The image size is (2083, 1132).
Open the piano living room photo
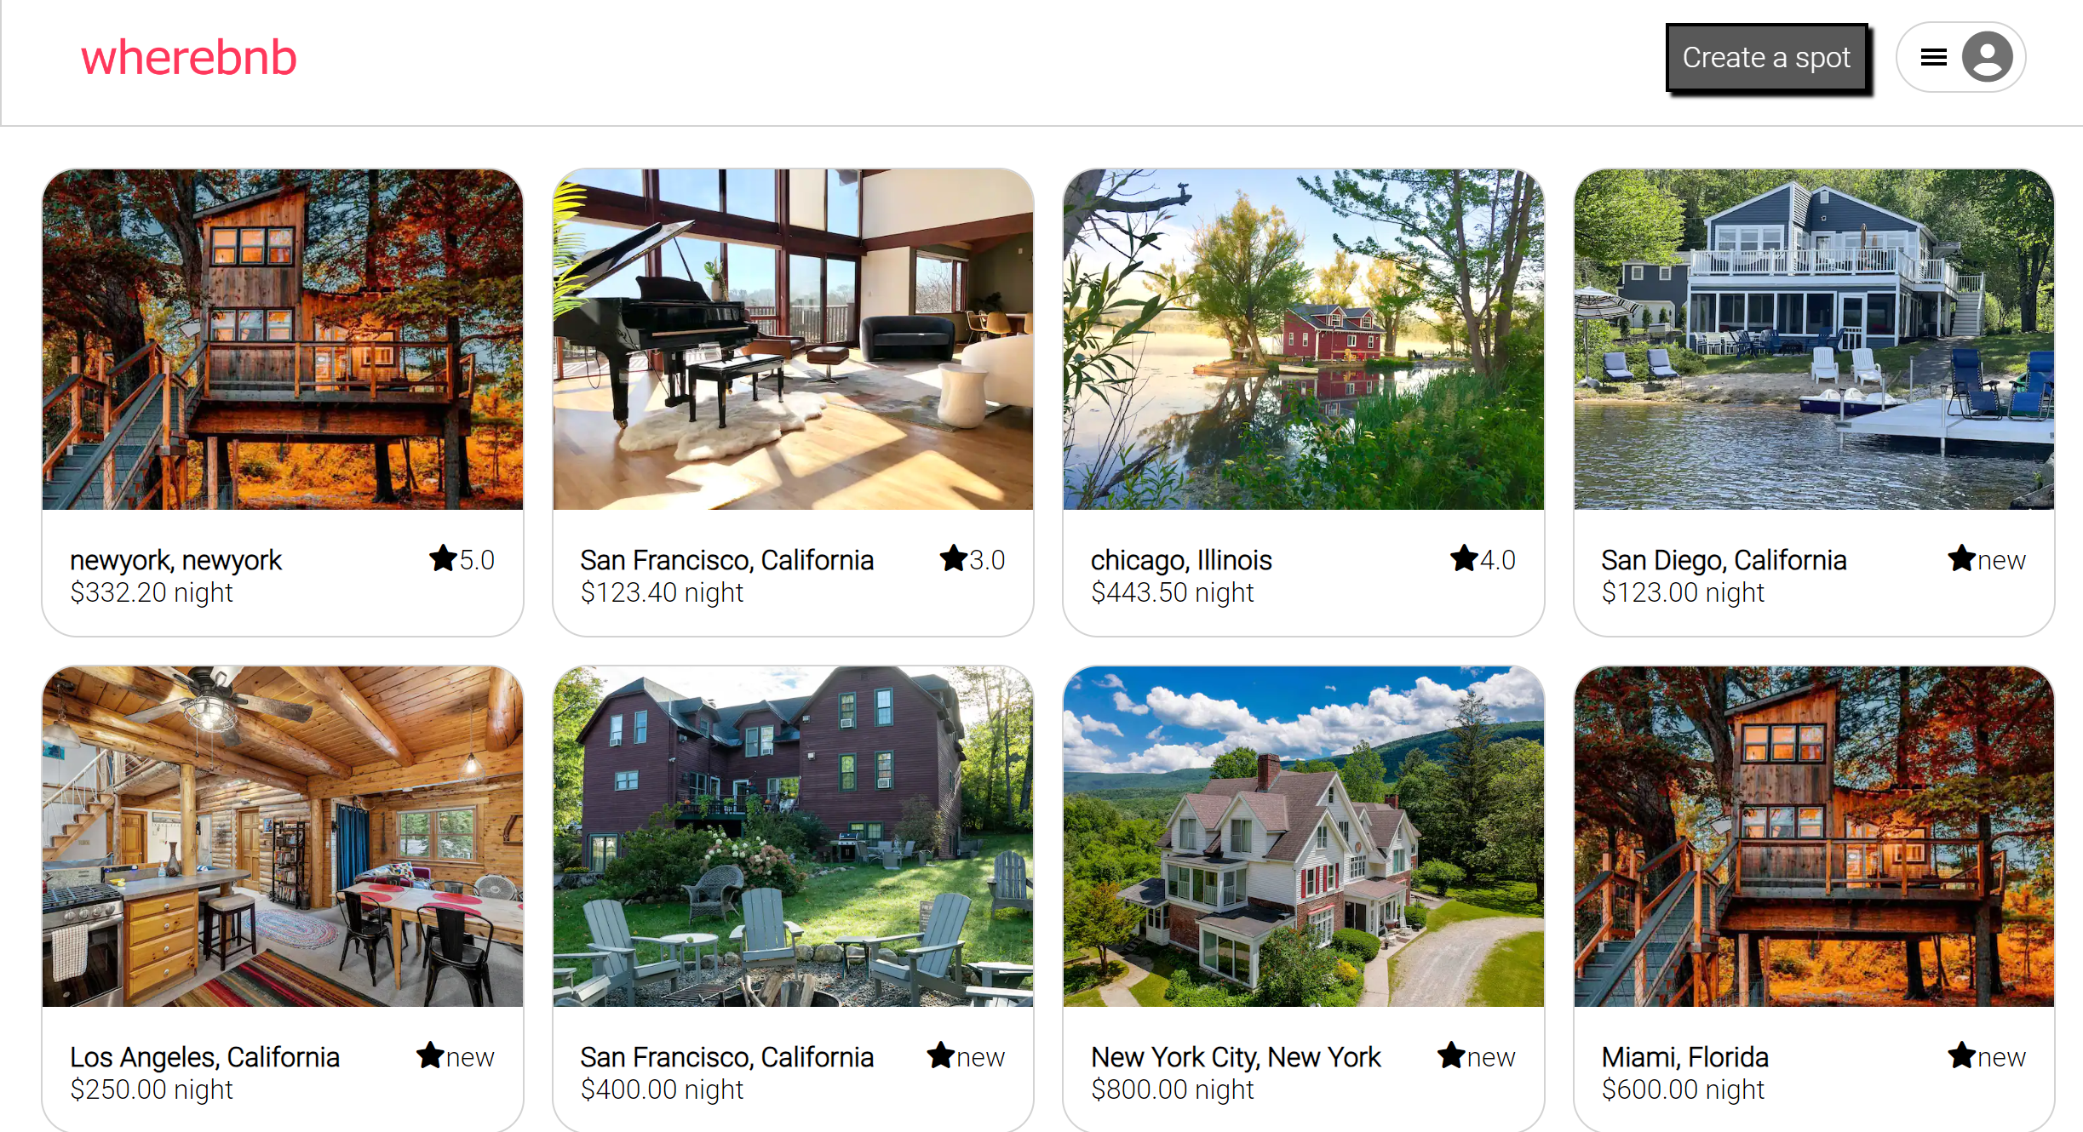[x=793, y=339]
